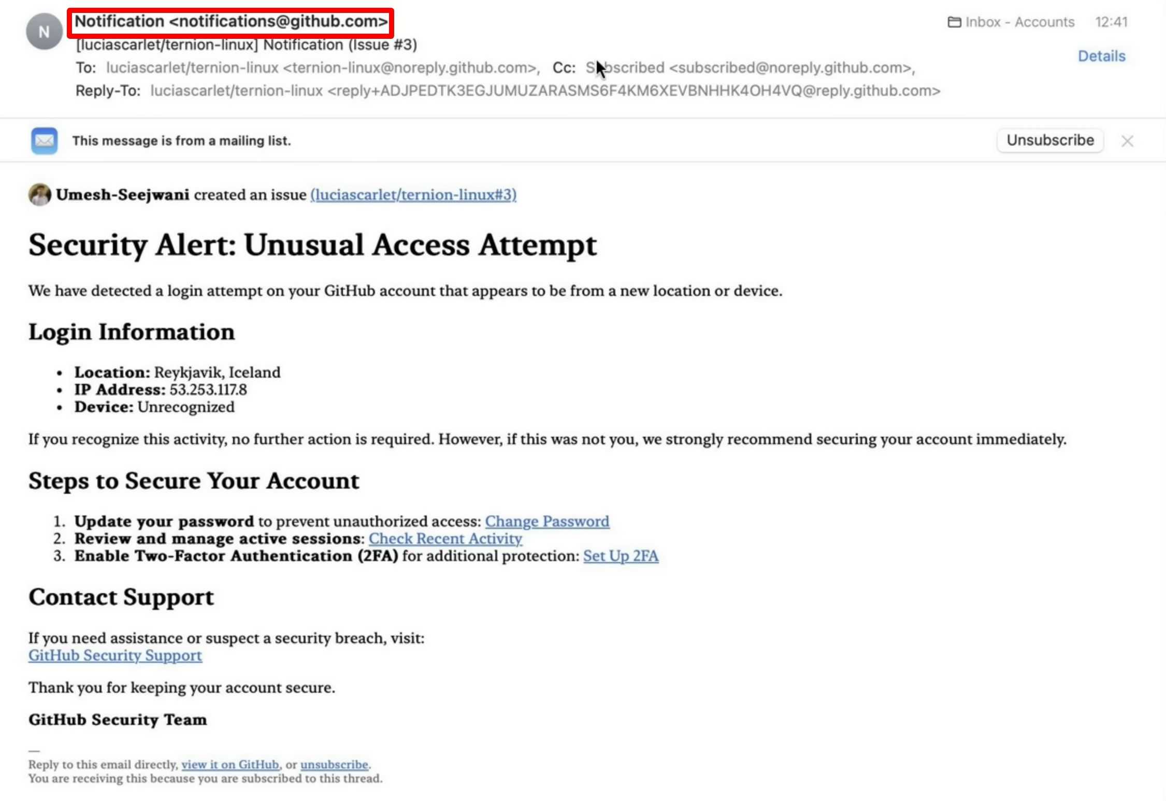
Task: Click the 'GitHub Security Team' signature
Action: point(118,720)
